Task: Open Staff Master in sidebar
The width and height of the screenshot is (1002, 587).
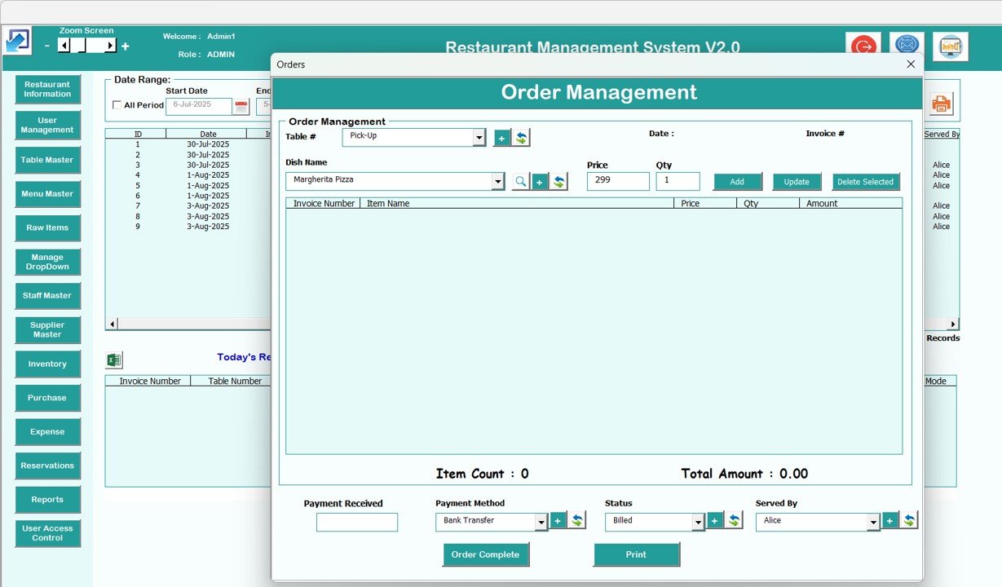Action: tap(47, 296)
